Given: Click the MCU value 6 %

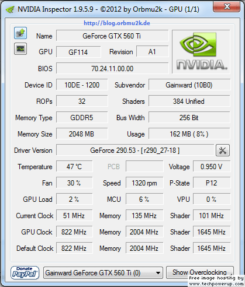Looking at the screenshot, I should point(144,199).
